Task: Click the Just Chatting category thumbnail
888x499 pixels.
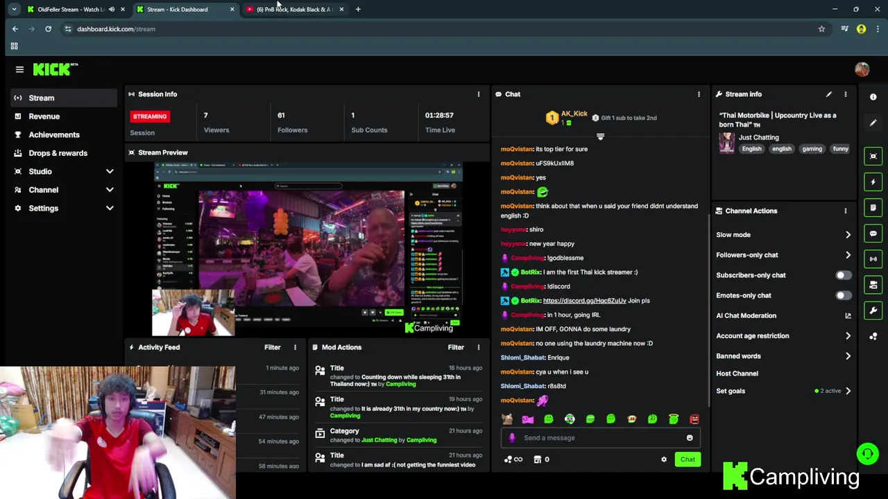Action: click(x=726, y=143)
